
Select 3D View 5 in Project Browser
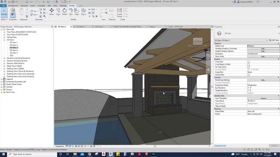click(x=14, y=53)
